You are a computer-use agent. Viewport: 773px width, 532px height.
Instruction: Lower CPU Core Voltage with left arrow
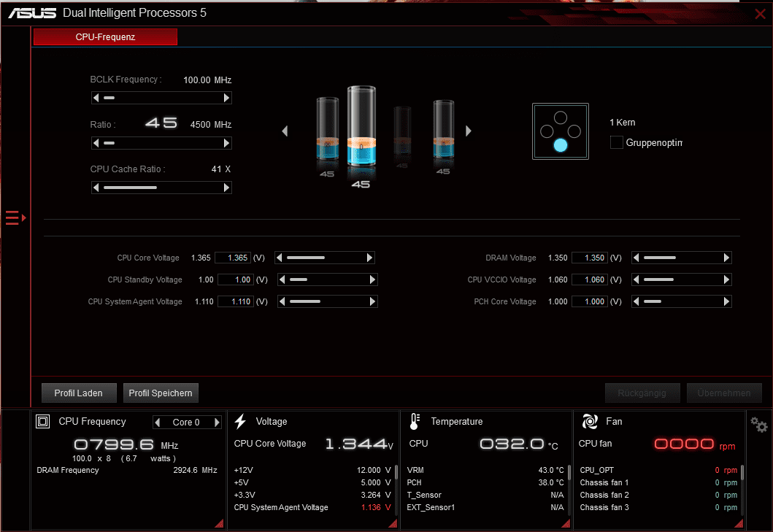(x=280, y=258)
